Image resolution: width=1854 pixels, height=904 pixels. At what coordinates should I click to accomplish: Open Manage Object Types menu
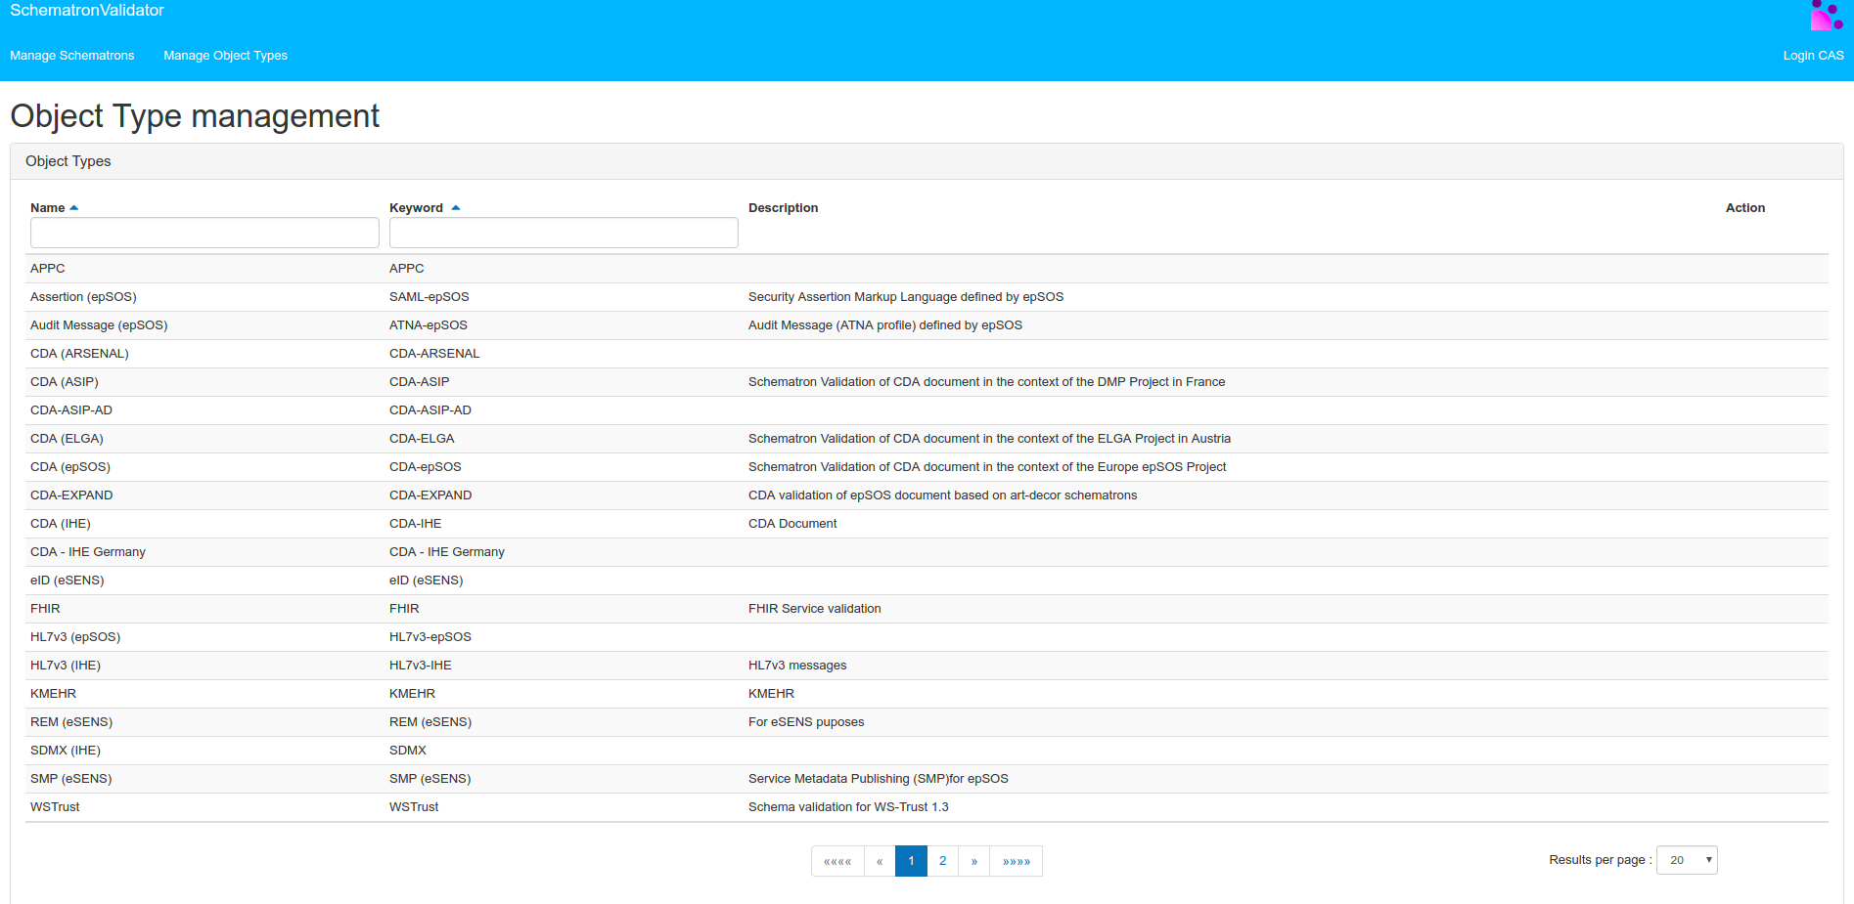[225, 56]
